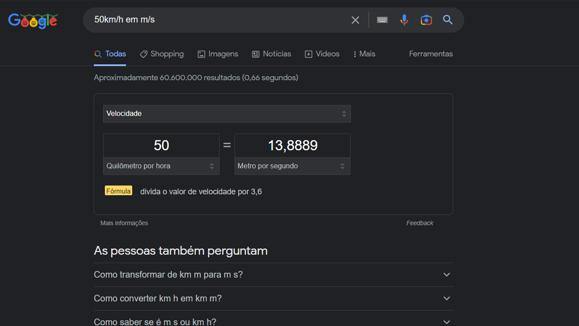Switch to the Shopping tab
Image resolution: width=579 pixels, height=326 pixels.
(x=162, y=54)
